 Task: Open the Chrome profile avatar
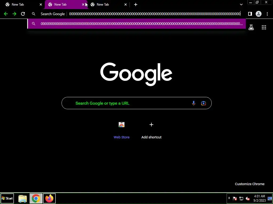[x=259, y=14]
